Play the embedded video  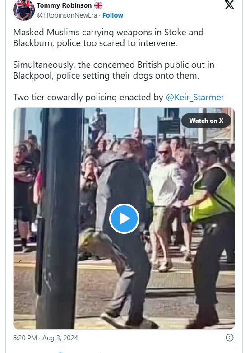124,218
